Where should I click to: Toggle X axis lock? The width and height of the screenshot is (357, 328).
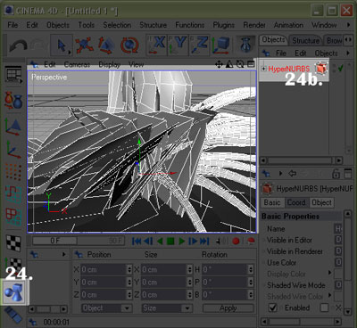click(x=156, y=45)
